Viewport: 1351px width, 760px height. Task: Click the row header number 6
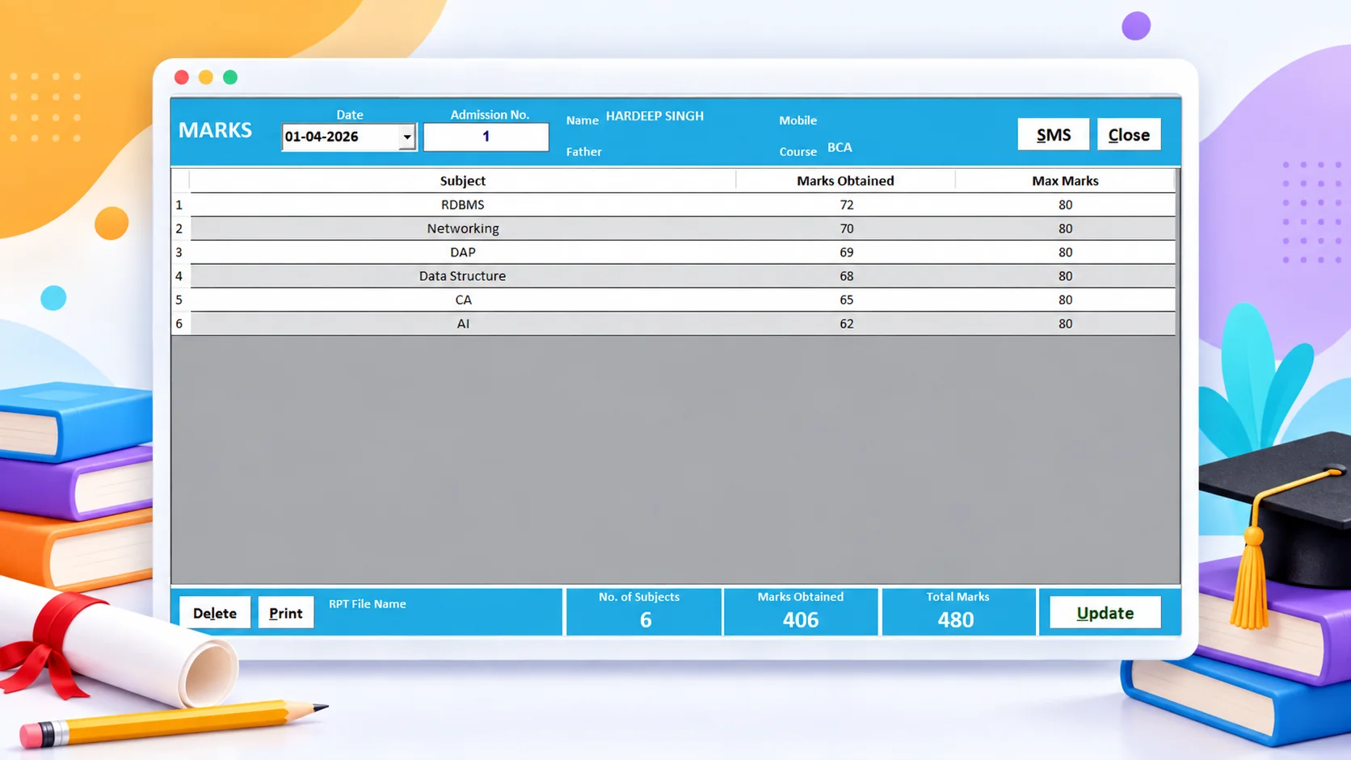179,324
